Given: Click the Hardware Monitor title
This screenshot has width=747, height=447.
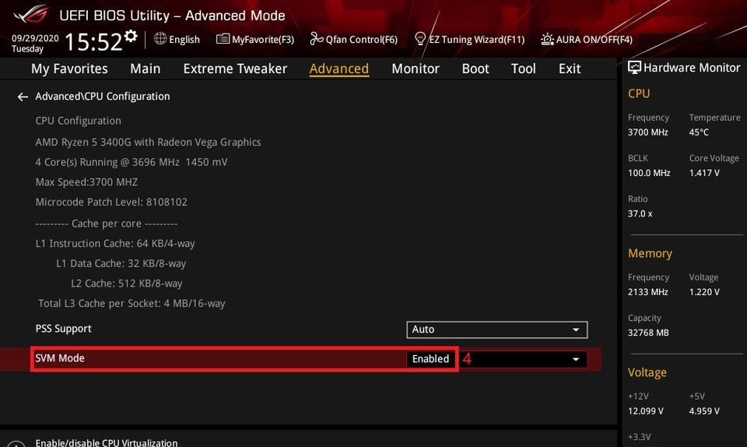Looking at the screenshot, I should pos(692,68).
